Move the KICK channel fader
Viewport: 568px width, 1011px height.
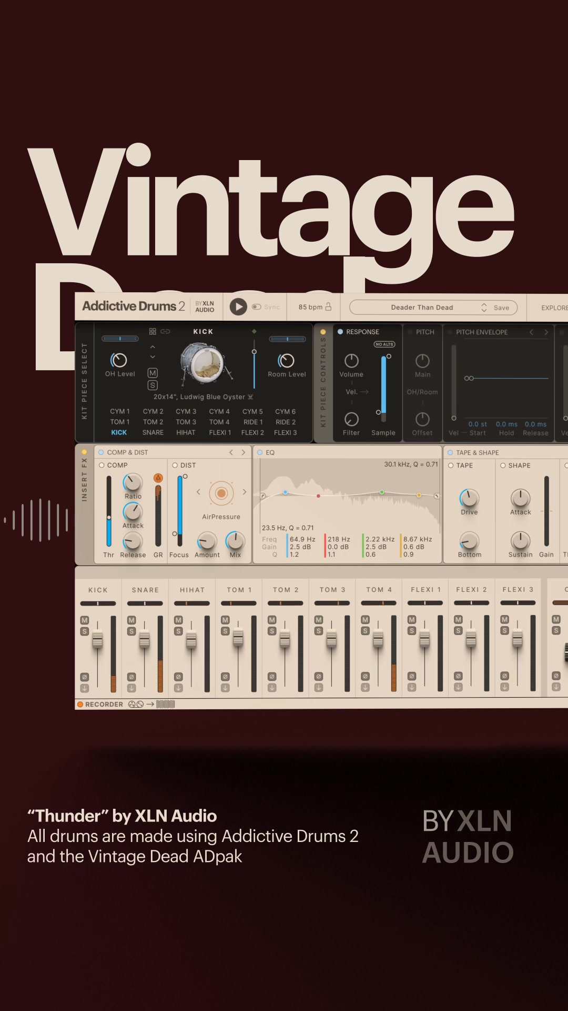point(97,640)
